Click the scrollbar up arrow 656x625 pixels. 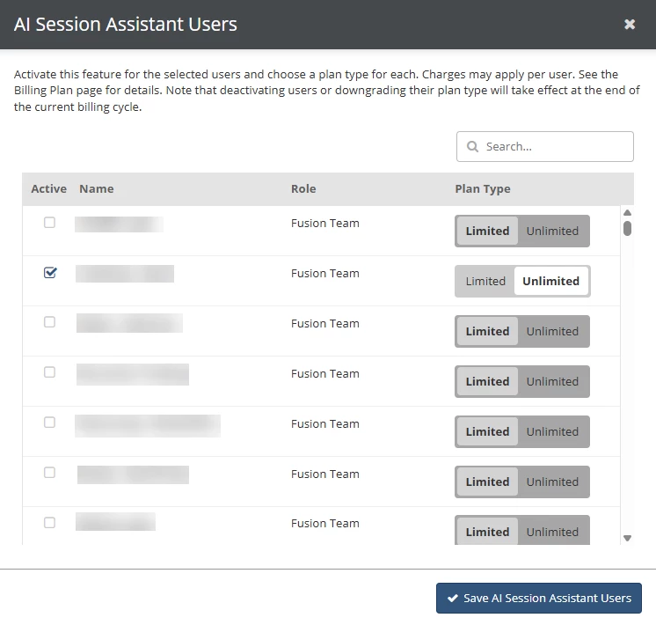pos(627,212)
